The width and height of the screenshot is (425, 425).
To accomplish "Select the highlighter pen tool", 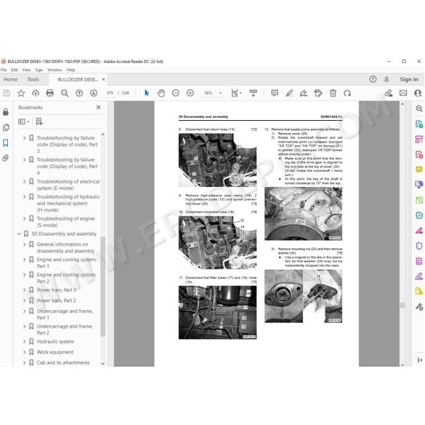I will pos(289,93).
